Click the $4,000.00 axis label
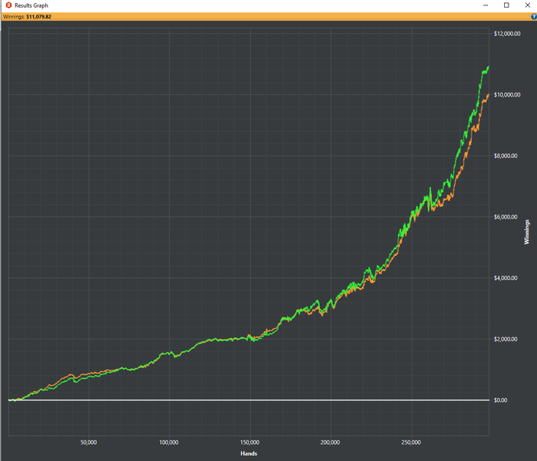This screenshot has height=461, width=537. (506, 278)
